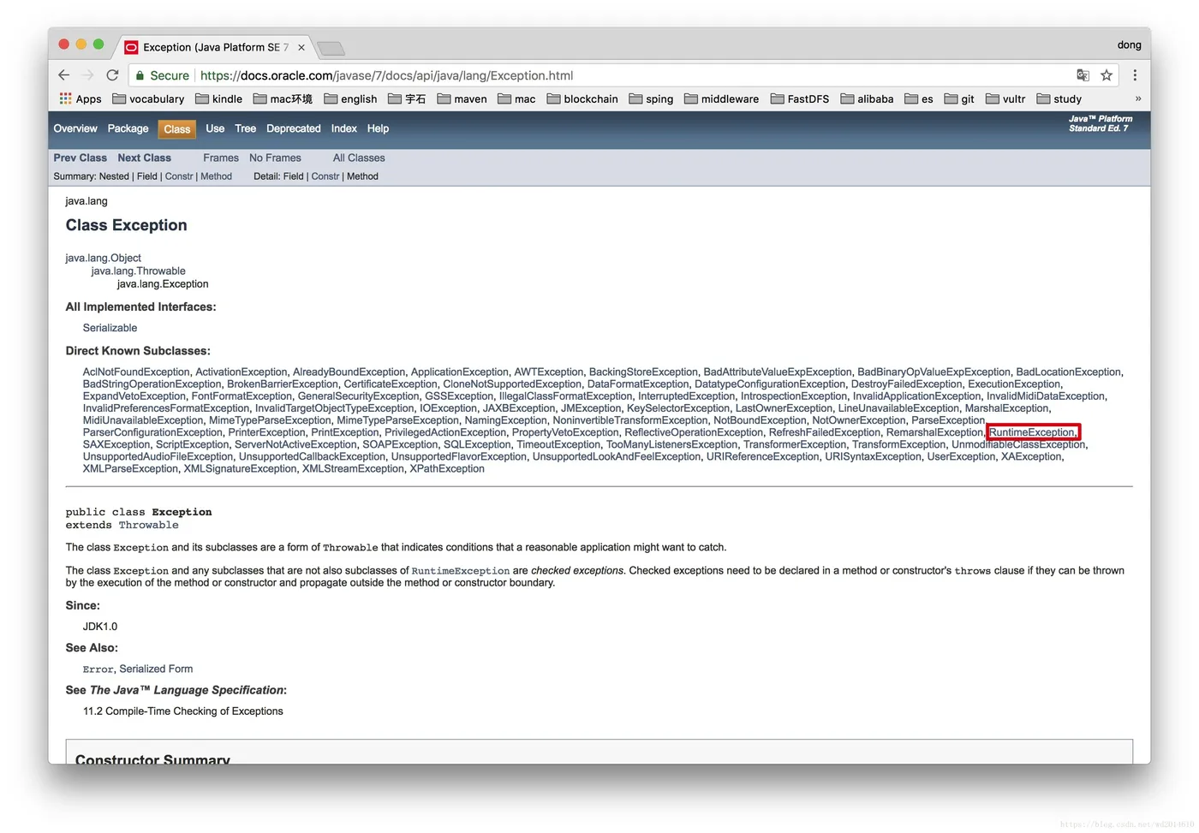Screen dimensions: 1199x833
Task: Go to Next Class
Action: (144, 158)
